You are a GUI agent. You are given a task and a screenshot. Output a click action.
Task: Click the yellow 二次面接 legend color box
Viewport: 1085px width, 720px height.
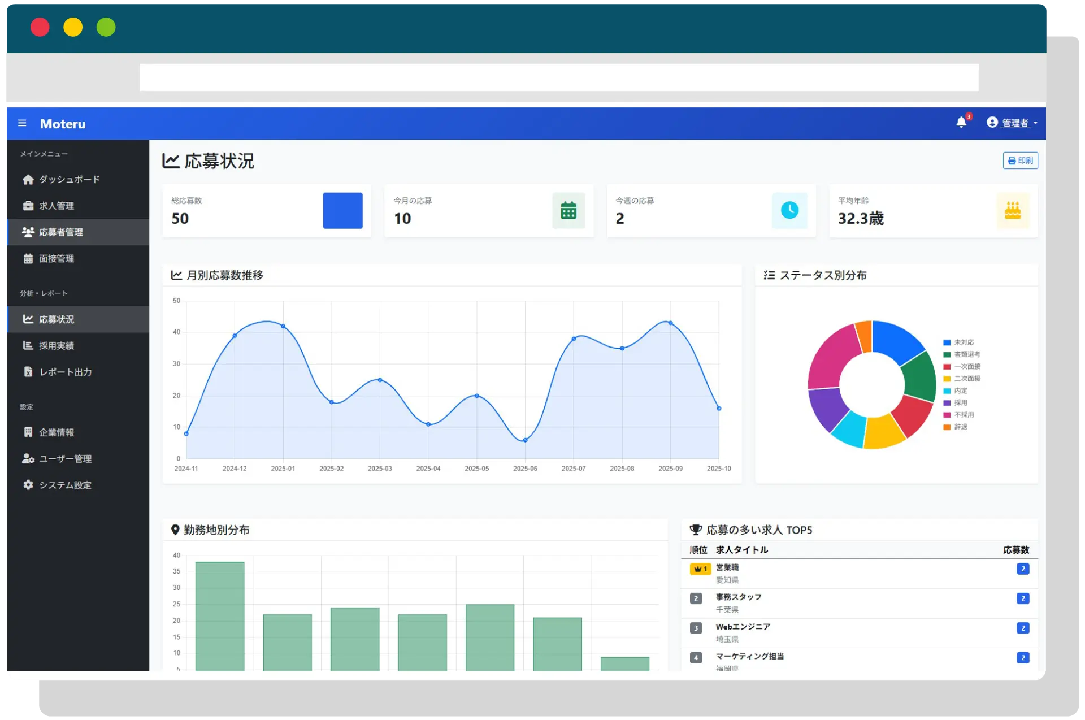[947, 379]
